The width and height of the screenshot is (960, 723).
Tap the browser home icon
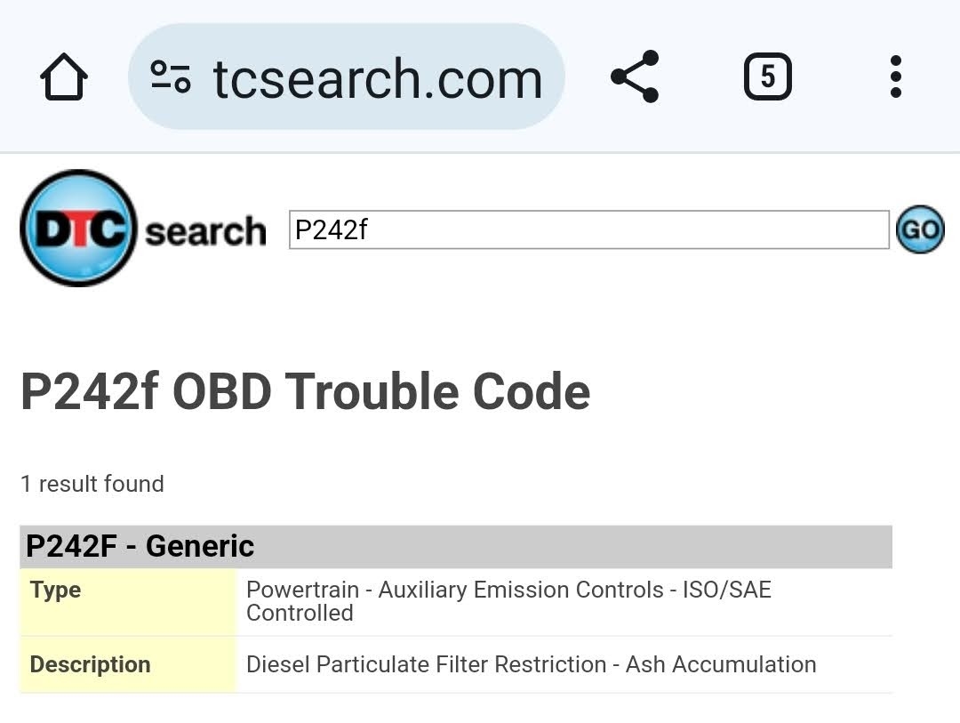tap(64, 76)
